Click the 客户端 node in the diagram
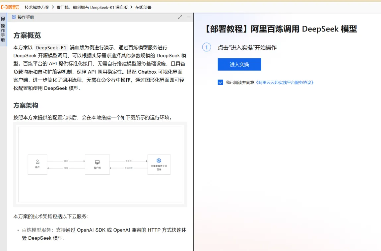 pos(97,164)
